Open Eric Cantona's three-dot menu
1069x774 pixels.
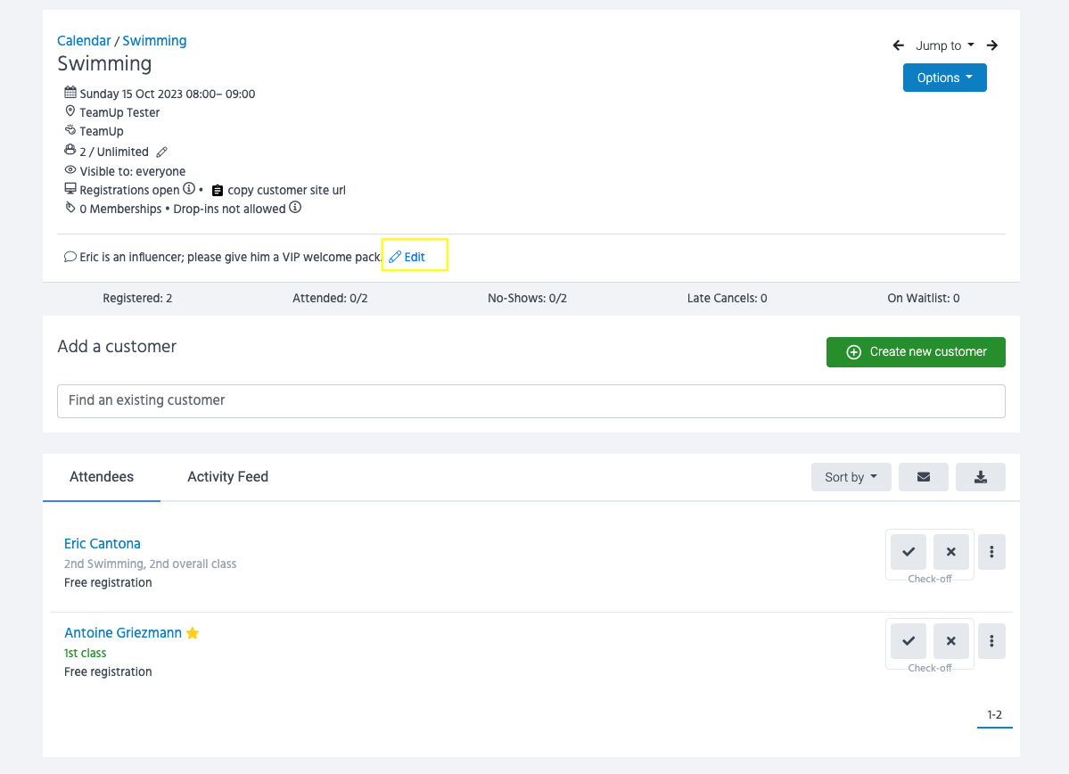pos(991,552)
